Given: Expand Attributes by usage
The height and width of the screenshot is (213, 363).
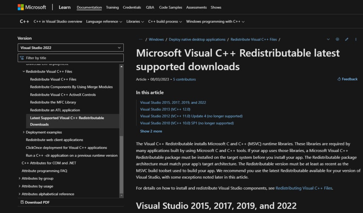Looking at the screenshot, I should 19,186.
